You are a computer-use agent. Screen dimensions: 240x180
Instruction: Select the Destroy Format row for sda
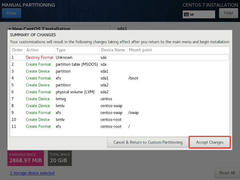(x=120, y=57)
